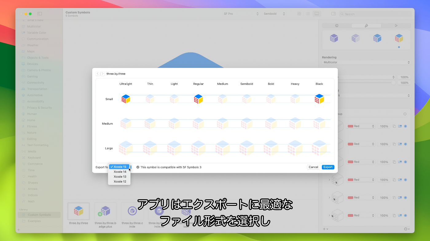This screenshot has height=241, width=430.
Task: Open the Devices category in the sidebar
Action: point(33,64)
